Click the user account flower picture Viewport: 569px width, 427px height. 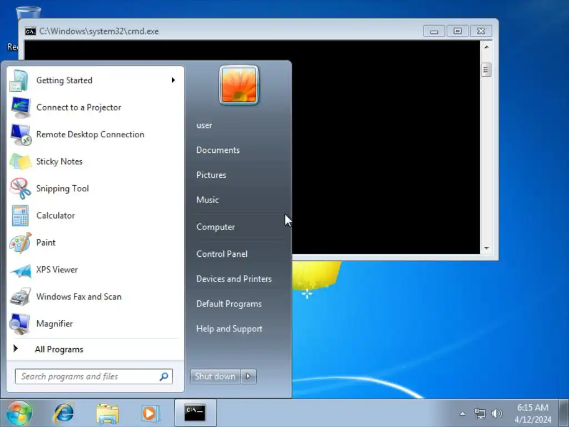click(x=239, y=85)
